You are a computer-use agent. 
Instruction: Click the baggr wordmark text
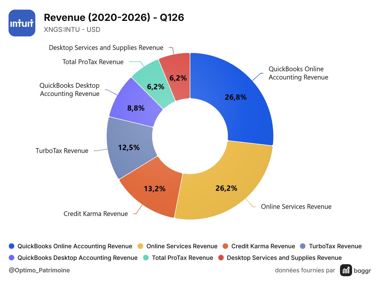(363, 270)
